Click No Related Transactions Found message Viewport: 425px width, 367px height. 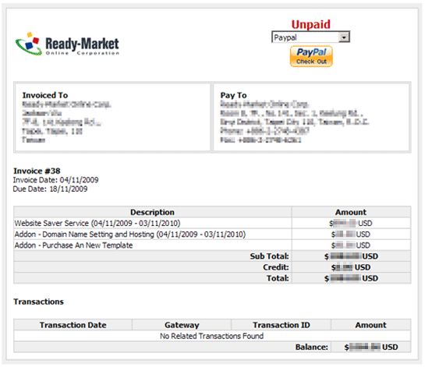pos(211,336)
